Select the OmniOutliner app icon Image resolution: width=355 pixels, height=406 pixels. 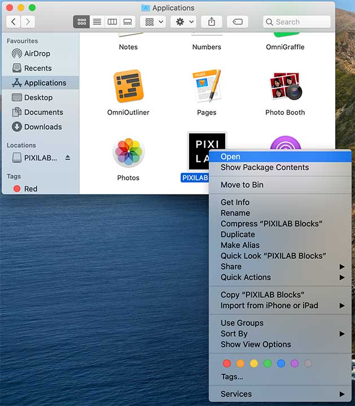coord(129,86)
